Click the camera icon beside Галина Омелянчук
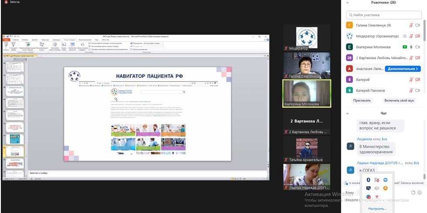 [x=419, y=25]
